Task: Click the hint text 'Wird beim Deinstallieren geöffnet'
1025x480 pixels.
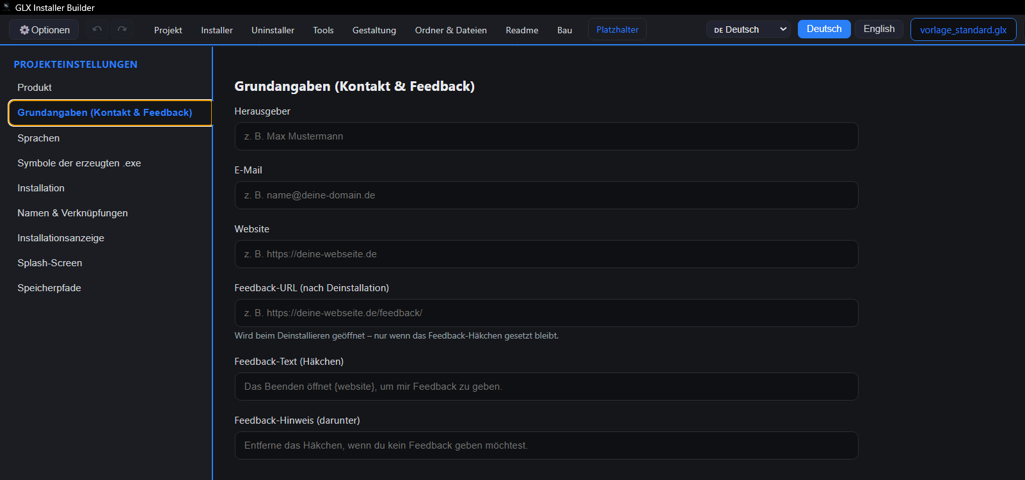Action: 299,335
